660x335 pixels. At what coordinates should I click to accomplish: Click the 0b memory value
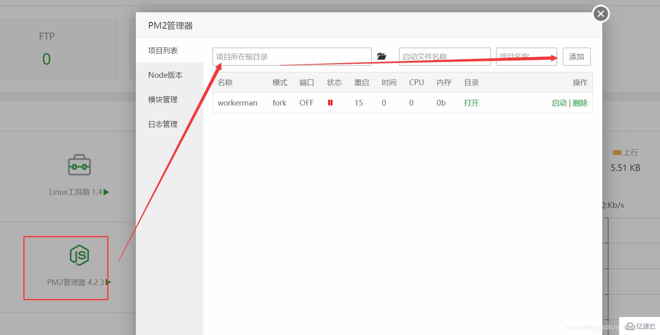pos(441,103)
